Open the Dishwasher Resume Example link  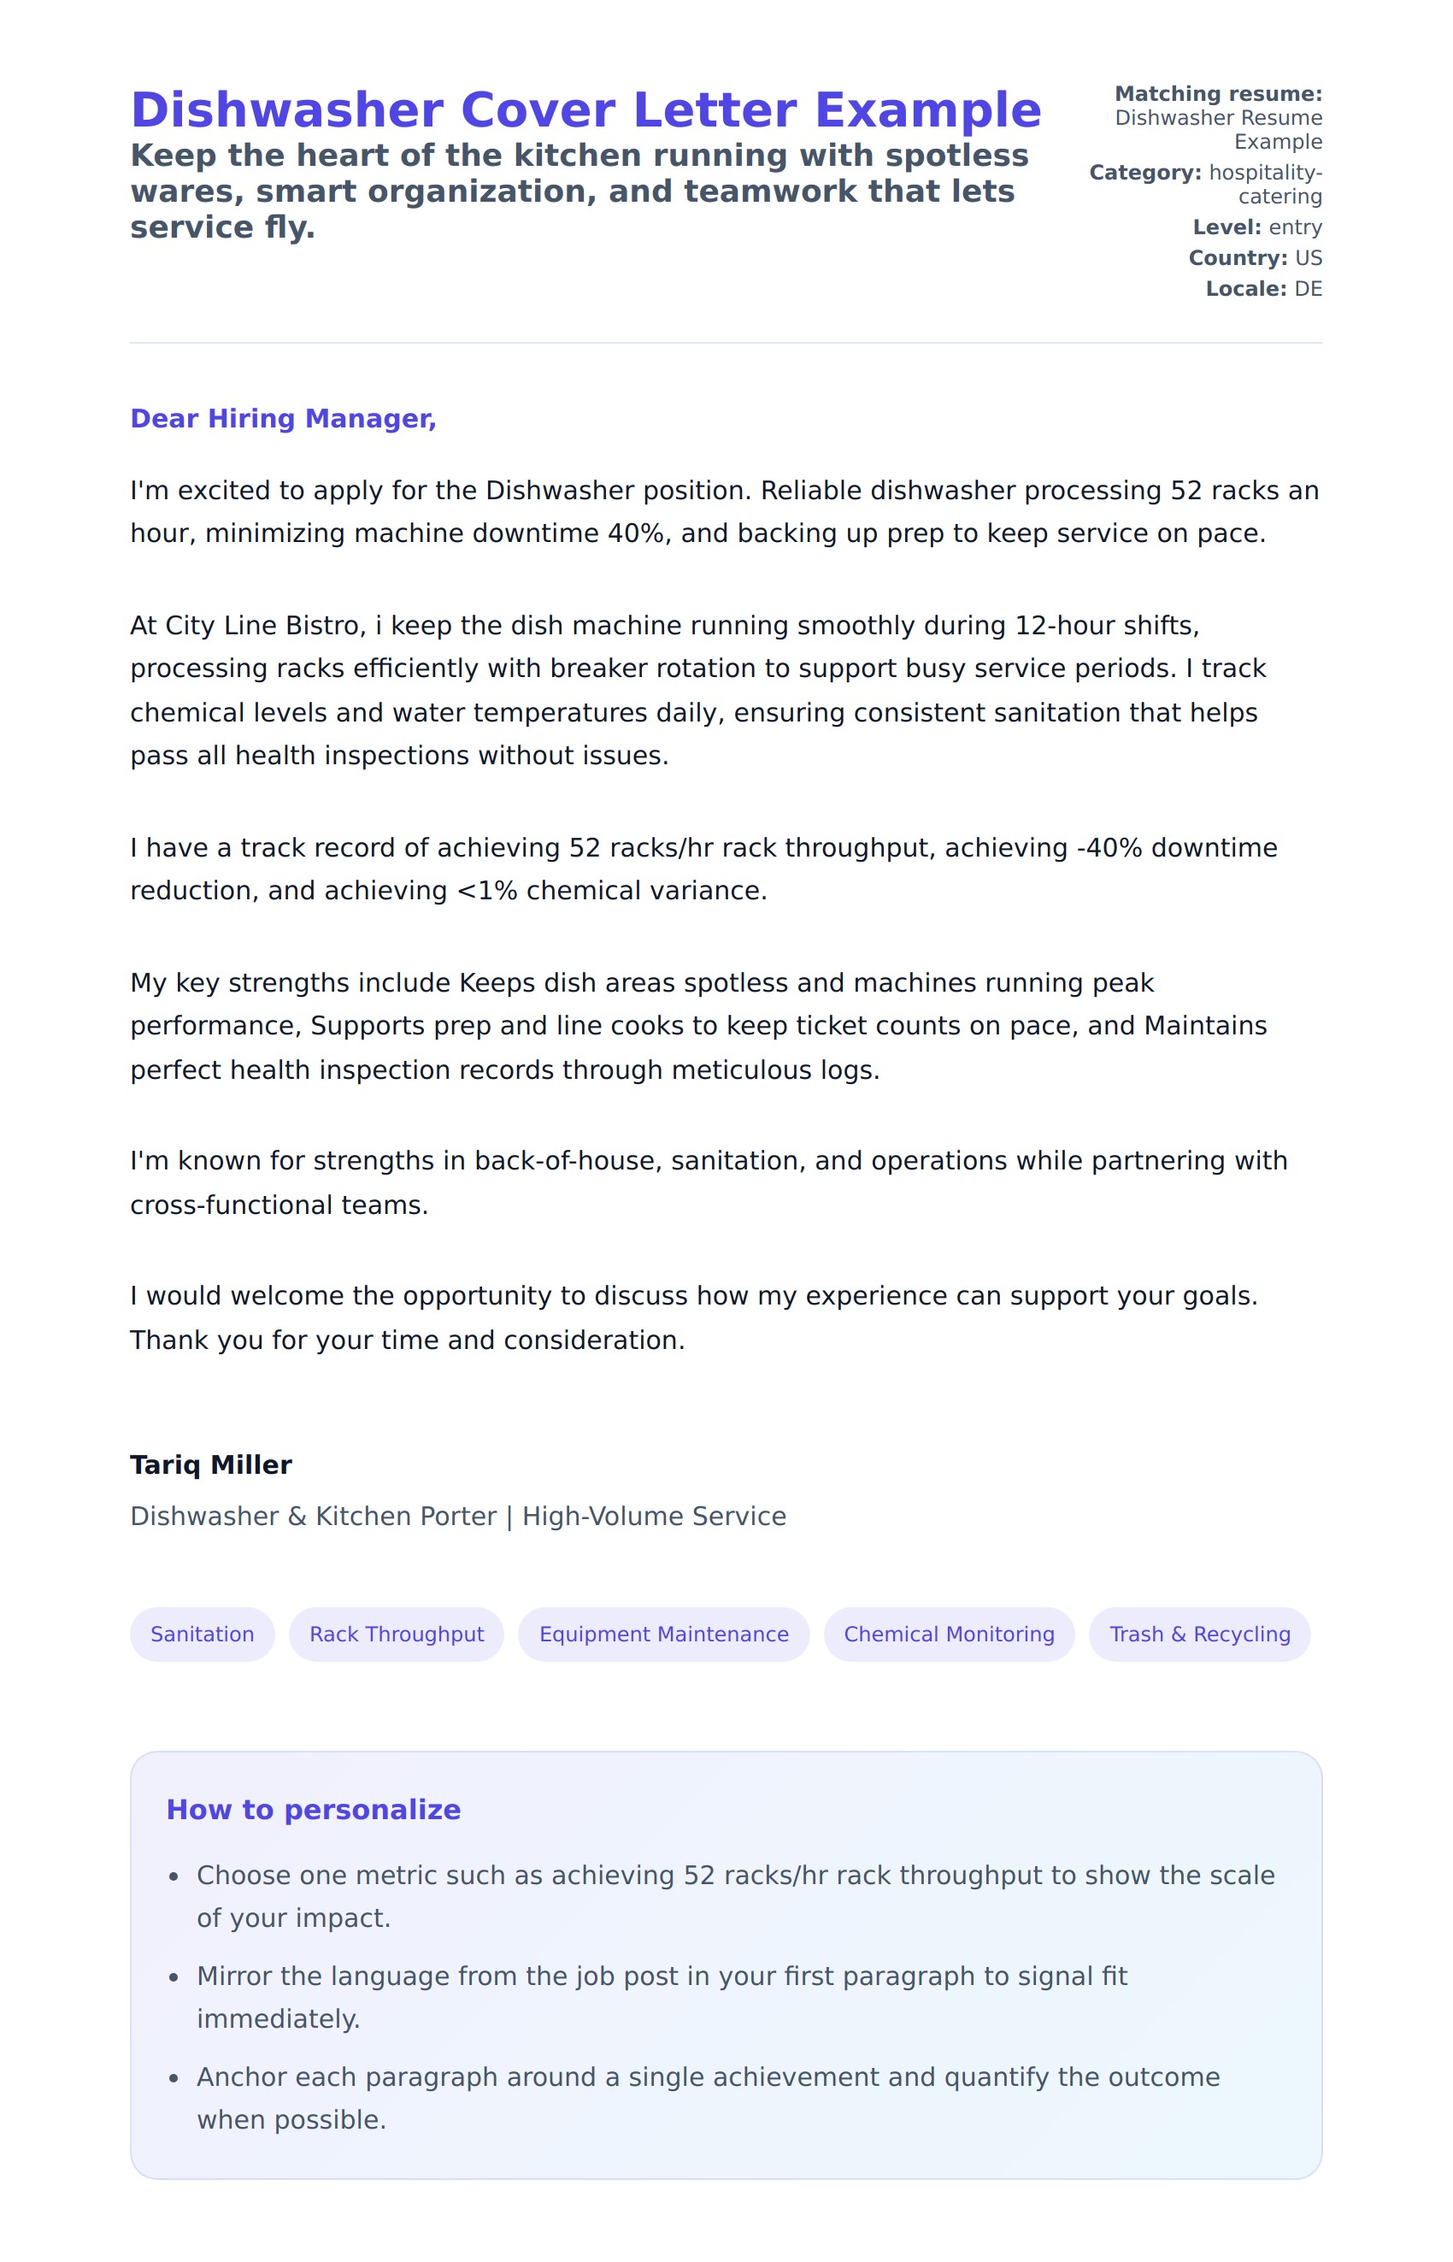coord(1218,129)
